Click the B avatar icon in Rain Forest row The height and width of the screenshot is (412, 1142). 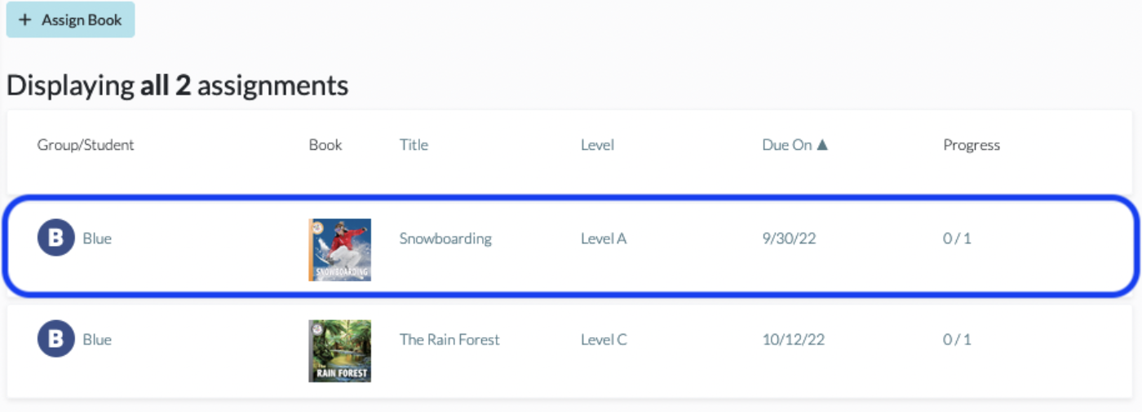(x=55, y=339)
